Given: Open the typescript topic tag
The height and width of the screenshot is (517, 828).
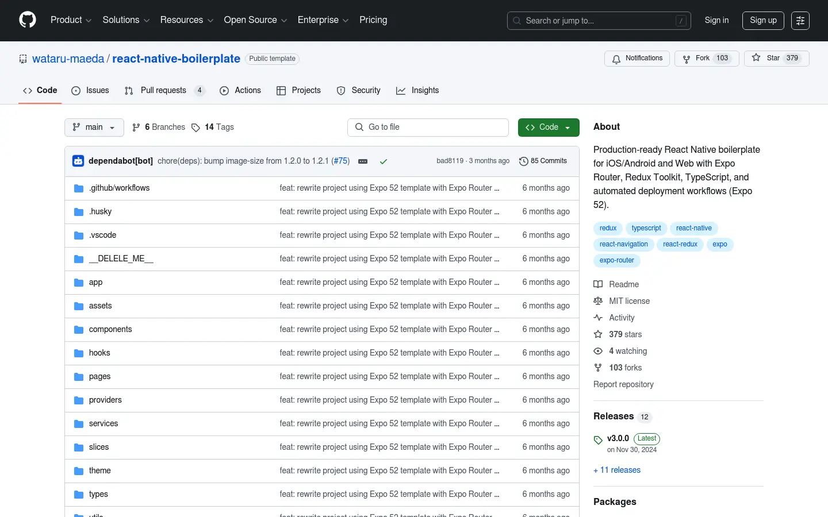Looking at the screenshot, I should click(646, 228).
